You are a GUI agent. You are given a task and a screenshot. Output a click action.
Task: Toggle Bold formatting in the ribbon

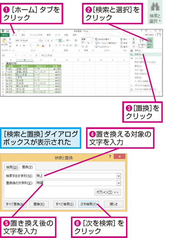click(17, 45)
